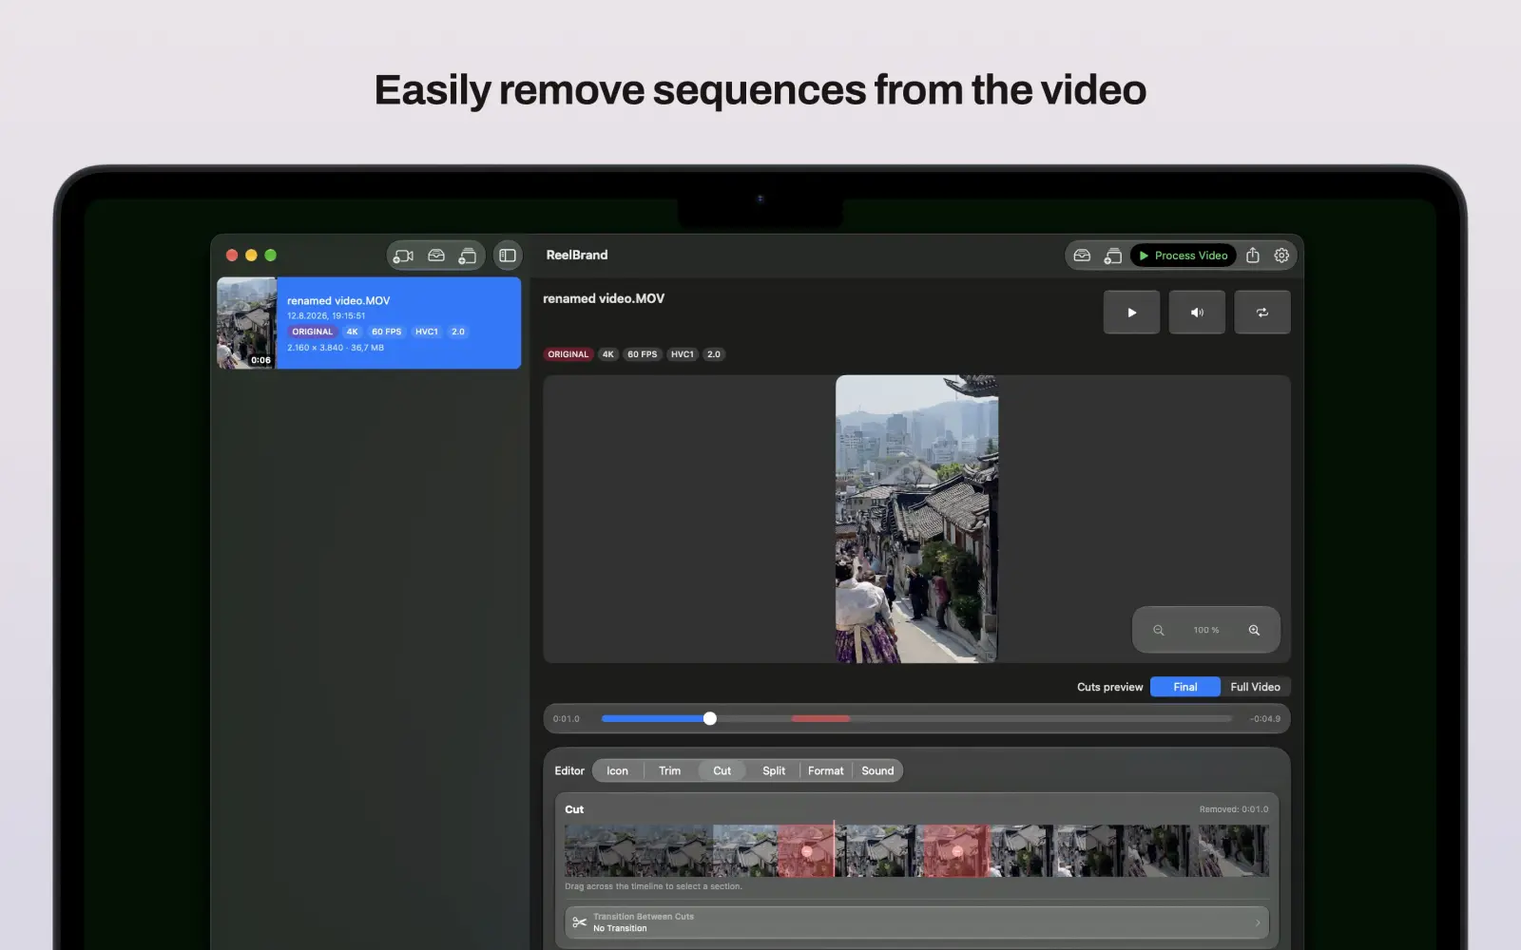This screenshot has width=1521, height=950.
Task: Open the Split editor tab
Action: 774,770
